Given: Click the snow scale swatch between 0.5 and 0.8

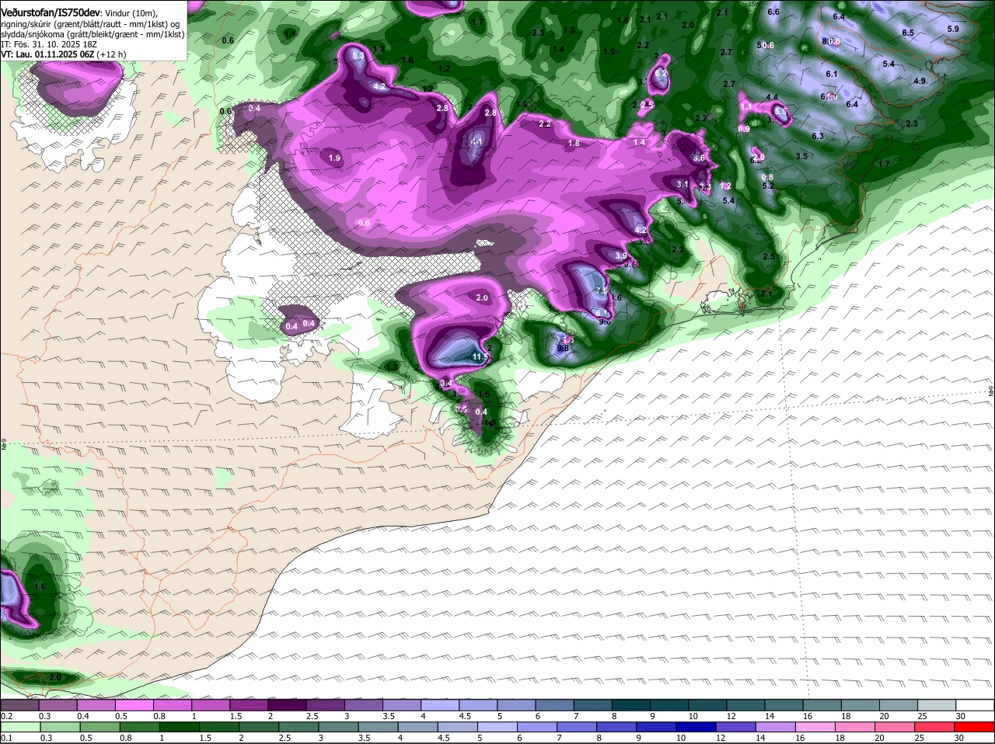Looking at the screenshot, I should (x=134, y=704).
